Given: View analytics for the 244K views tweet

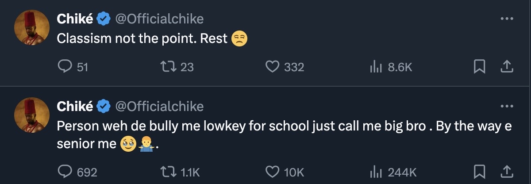Looking at the screenshot, I should pos(376,172).
